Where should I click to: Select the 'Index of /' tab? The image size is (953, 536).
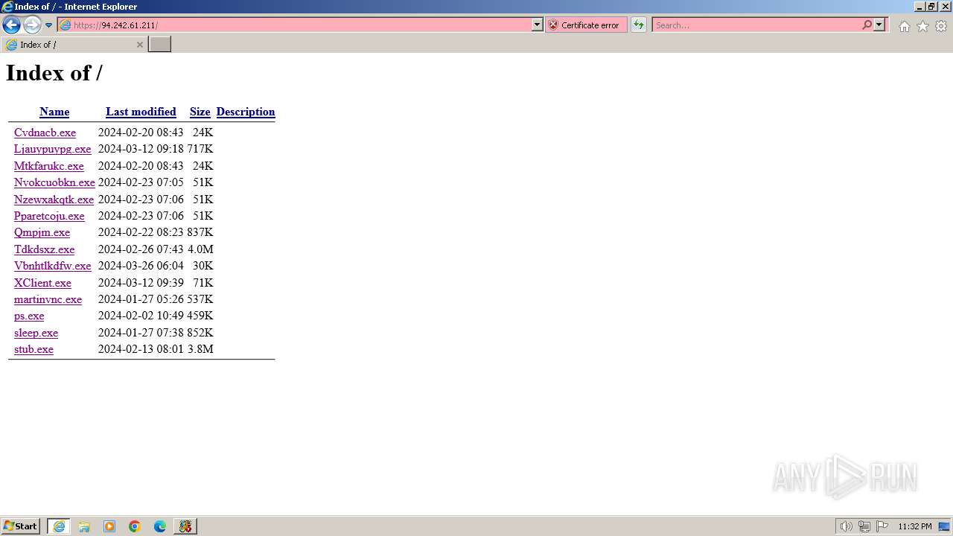[74, 45]
